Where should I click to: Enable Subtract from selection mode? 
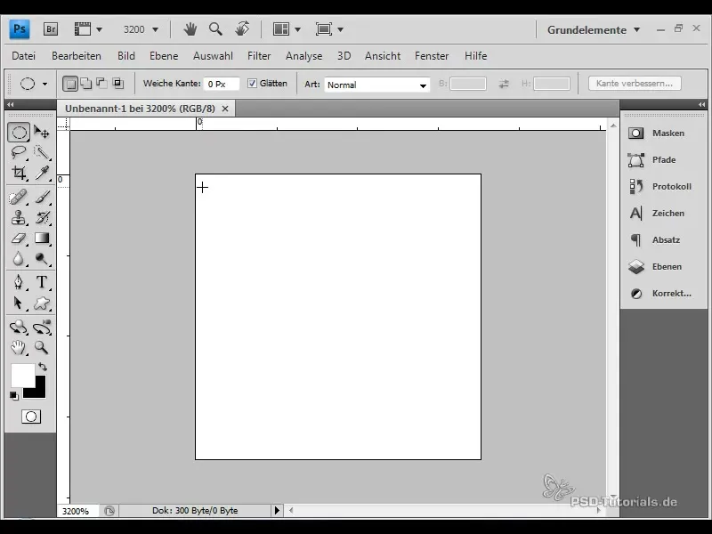pos(101,83)
